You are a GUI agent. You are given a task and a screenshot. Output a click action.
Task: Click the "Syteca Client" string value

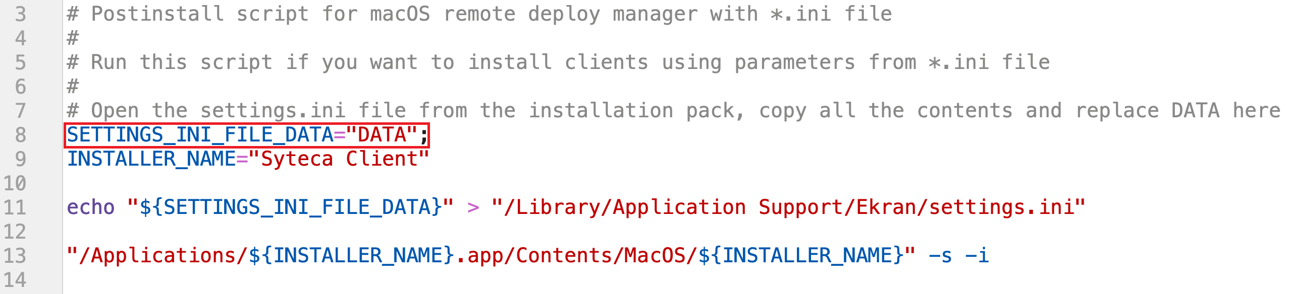coord(339,159)
